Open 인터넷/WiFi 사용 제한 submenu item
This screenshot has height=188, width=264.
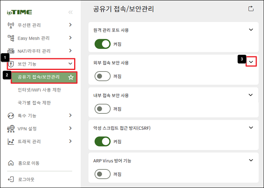coord(39,90)
